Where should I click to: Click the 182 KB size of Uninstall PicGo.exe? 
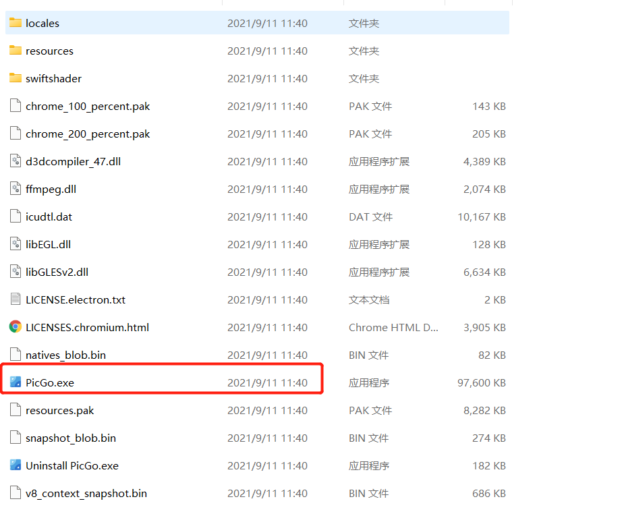pyautogui.click(x=489, y=465)
